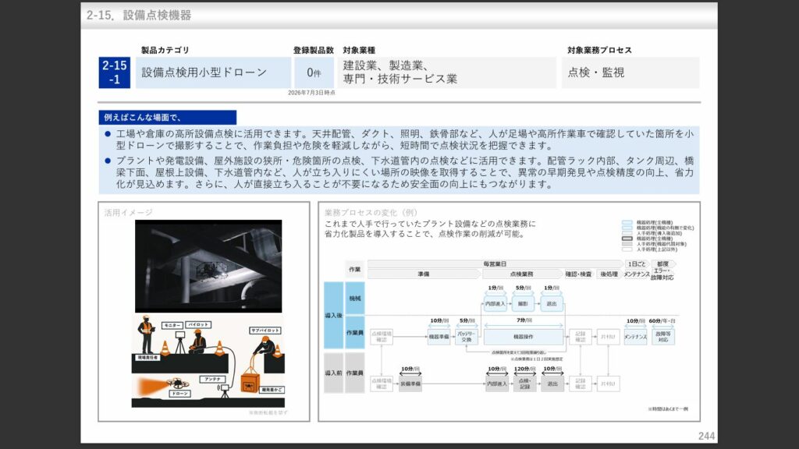Click the 導入前 gray row label
Screen dimensions: 799x449
point(334,373)
